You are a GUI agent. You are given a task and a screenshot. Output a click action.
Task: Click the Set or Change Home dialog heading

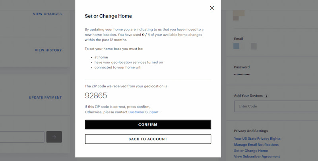(108, 16)
